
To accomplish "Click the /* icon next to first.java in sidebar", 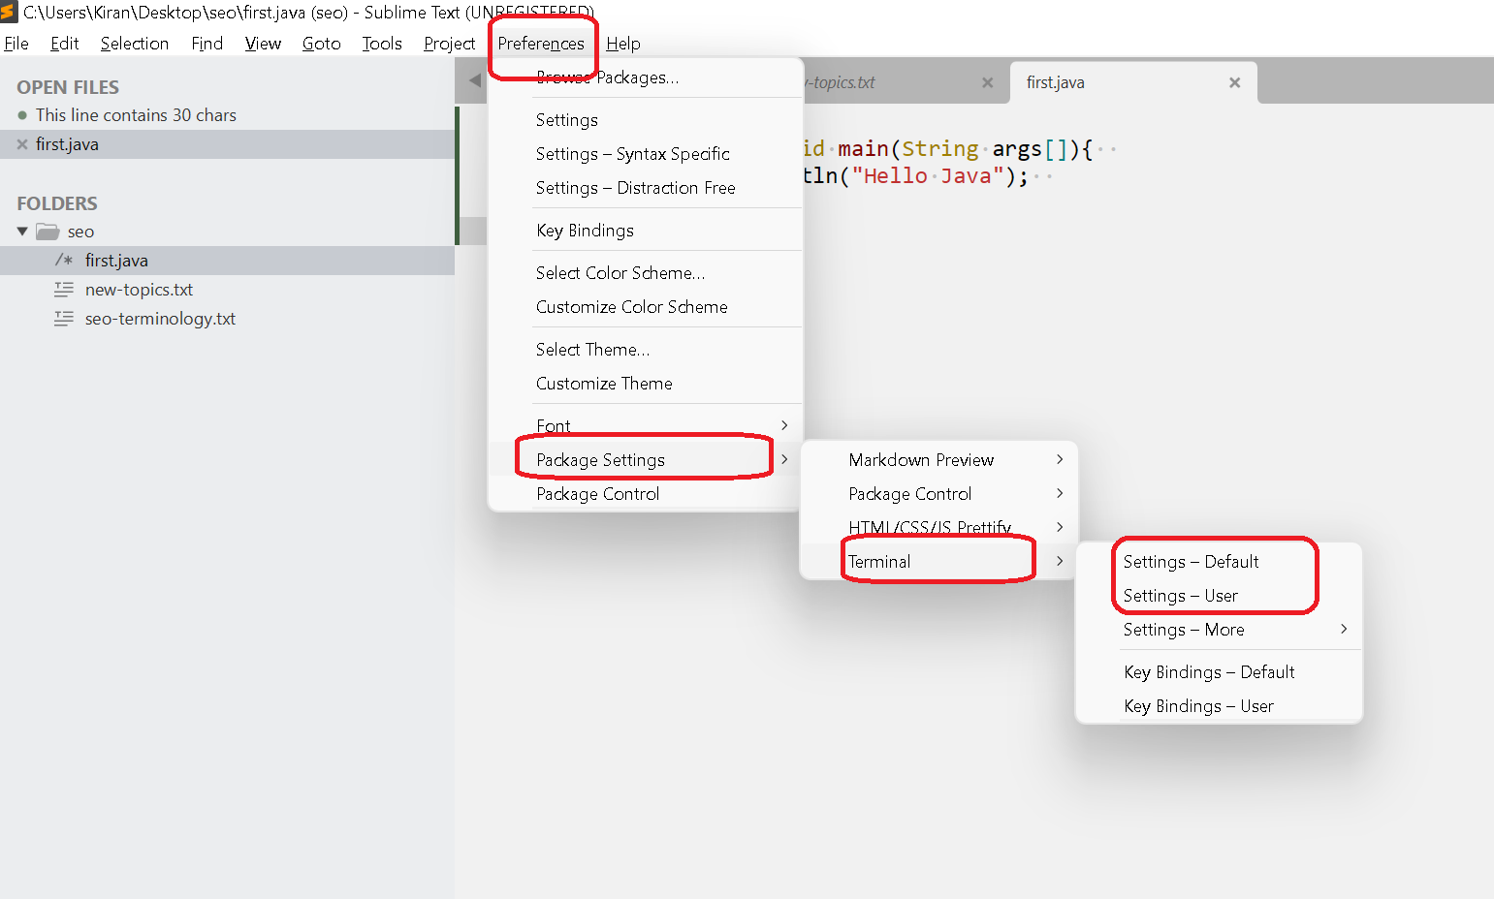I will click(64, 260).
